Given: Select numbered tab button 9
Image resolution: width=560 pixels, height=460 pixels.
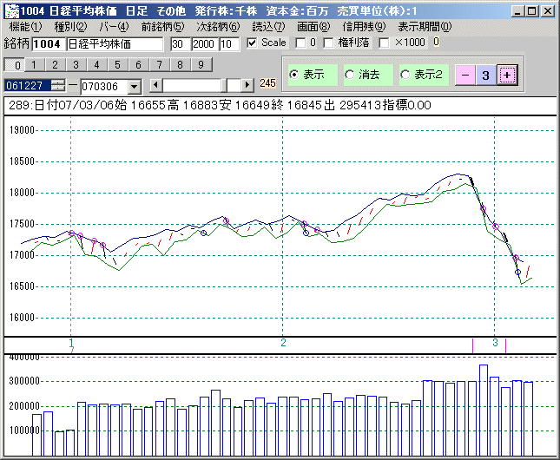Looking at the screenshot, I should (200, 64).
